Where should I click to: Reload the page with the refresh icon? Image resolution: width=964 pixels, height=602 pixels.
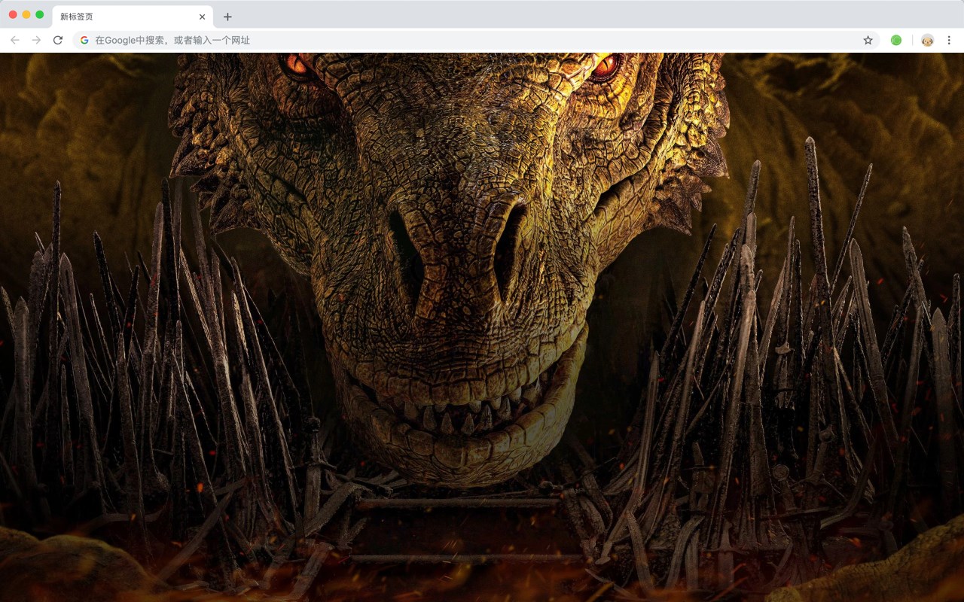(x=58, y=40)
